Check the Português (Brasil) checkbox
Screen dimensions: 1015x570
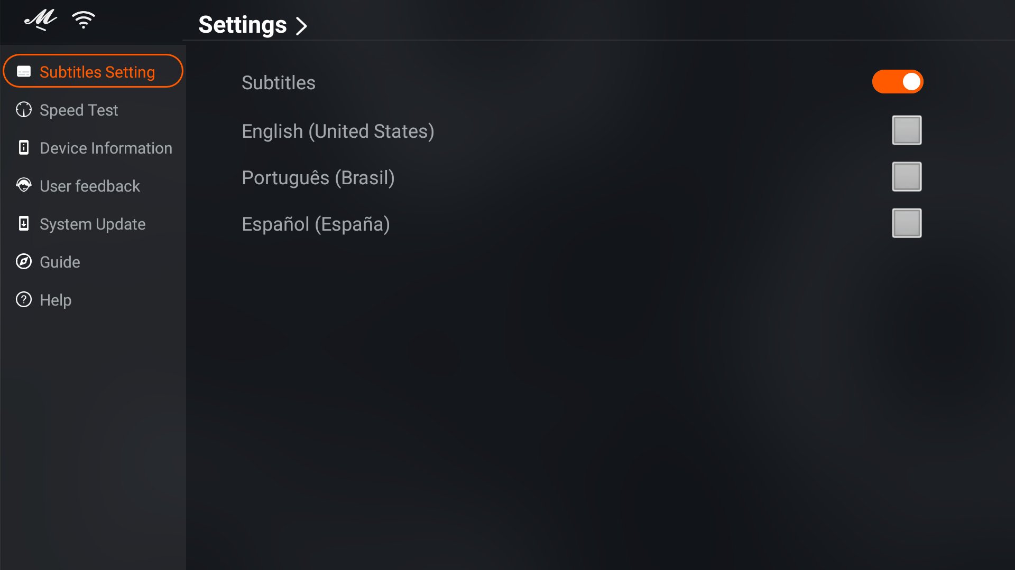907,177
